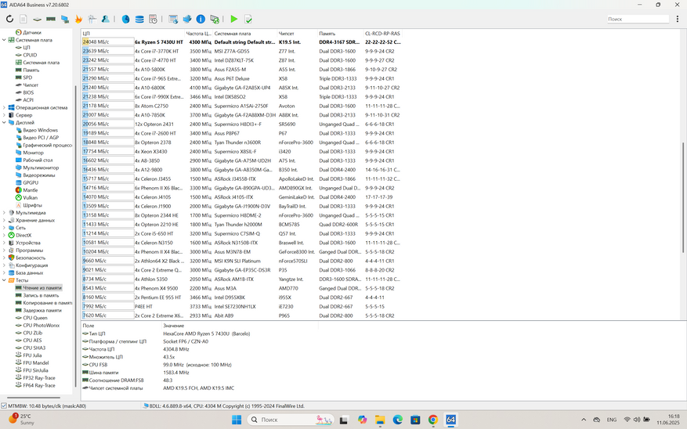
Task: Sort by Память column header
Action: coord(340,33)
